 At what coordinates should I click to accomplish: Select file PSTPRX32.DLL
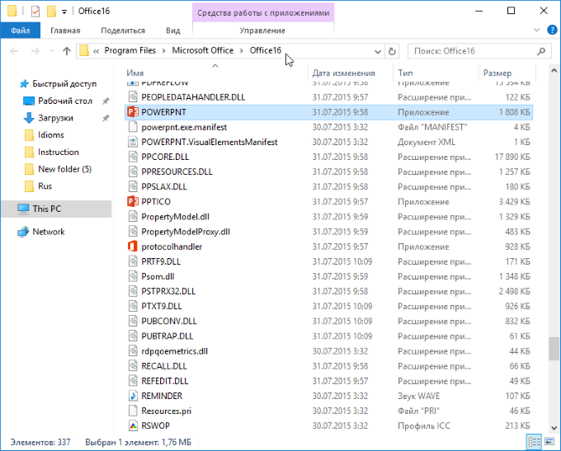point(168,292)
